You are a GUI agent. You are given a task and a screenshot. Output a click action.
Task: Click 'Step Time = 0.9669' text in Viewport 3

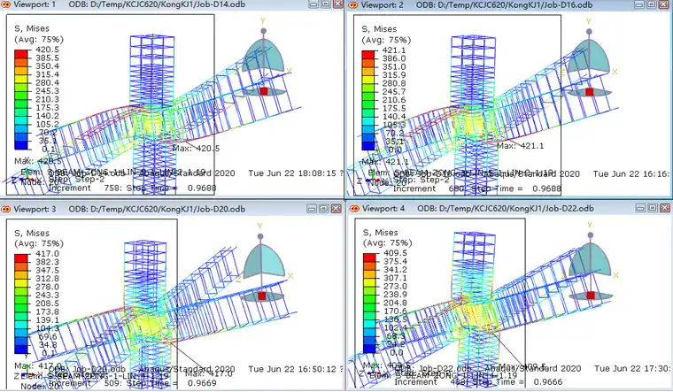(171, 383)
